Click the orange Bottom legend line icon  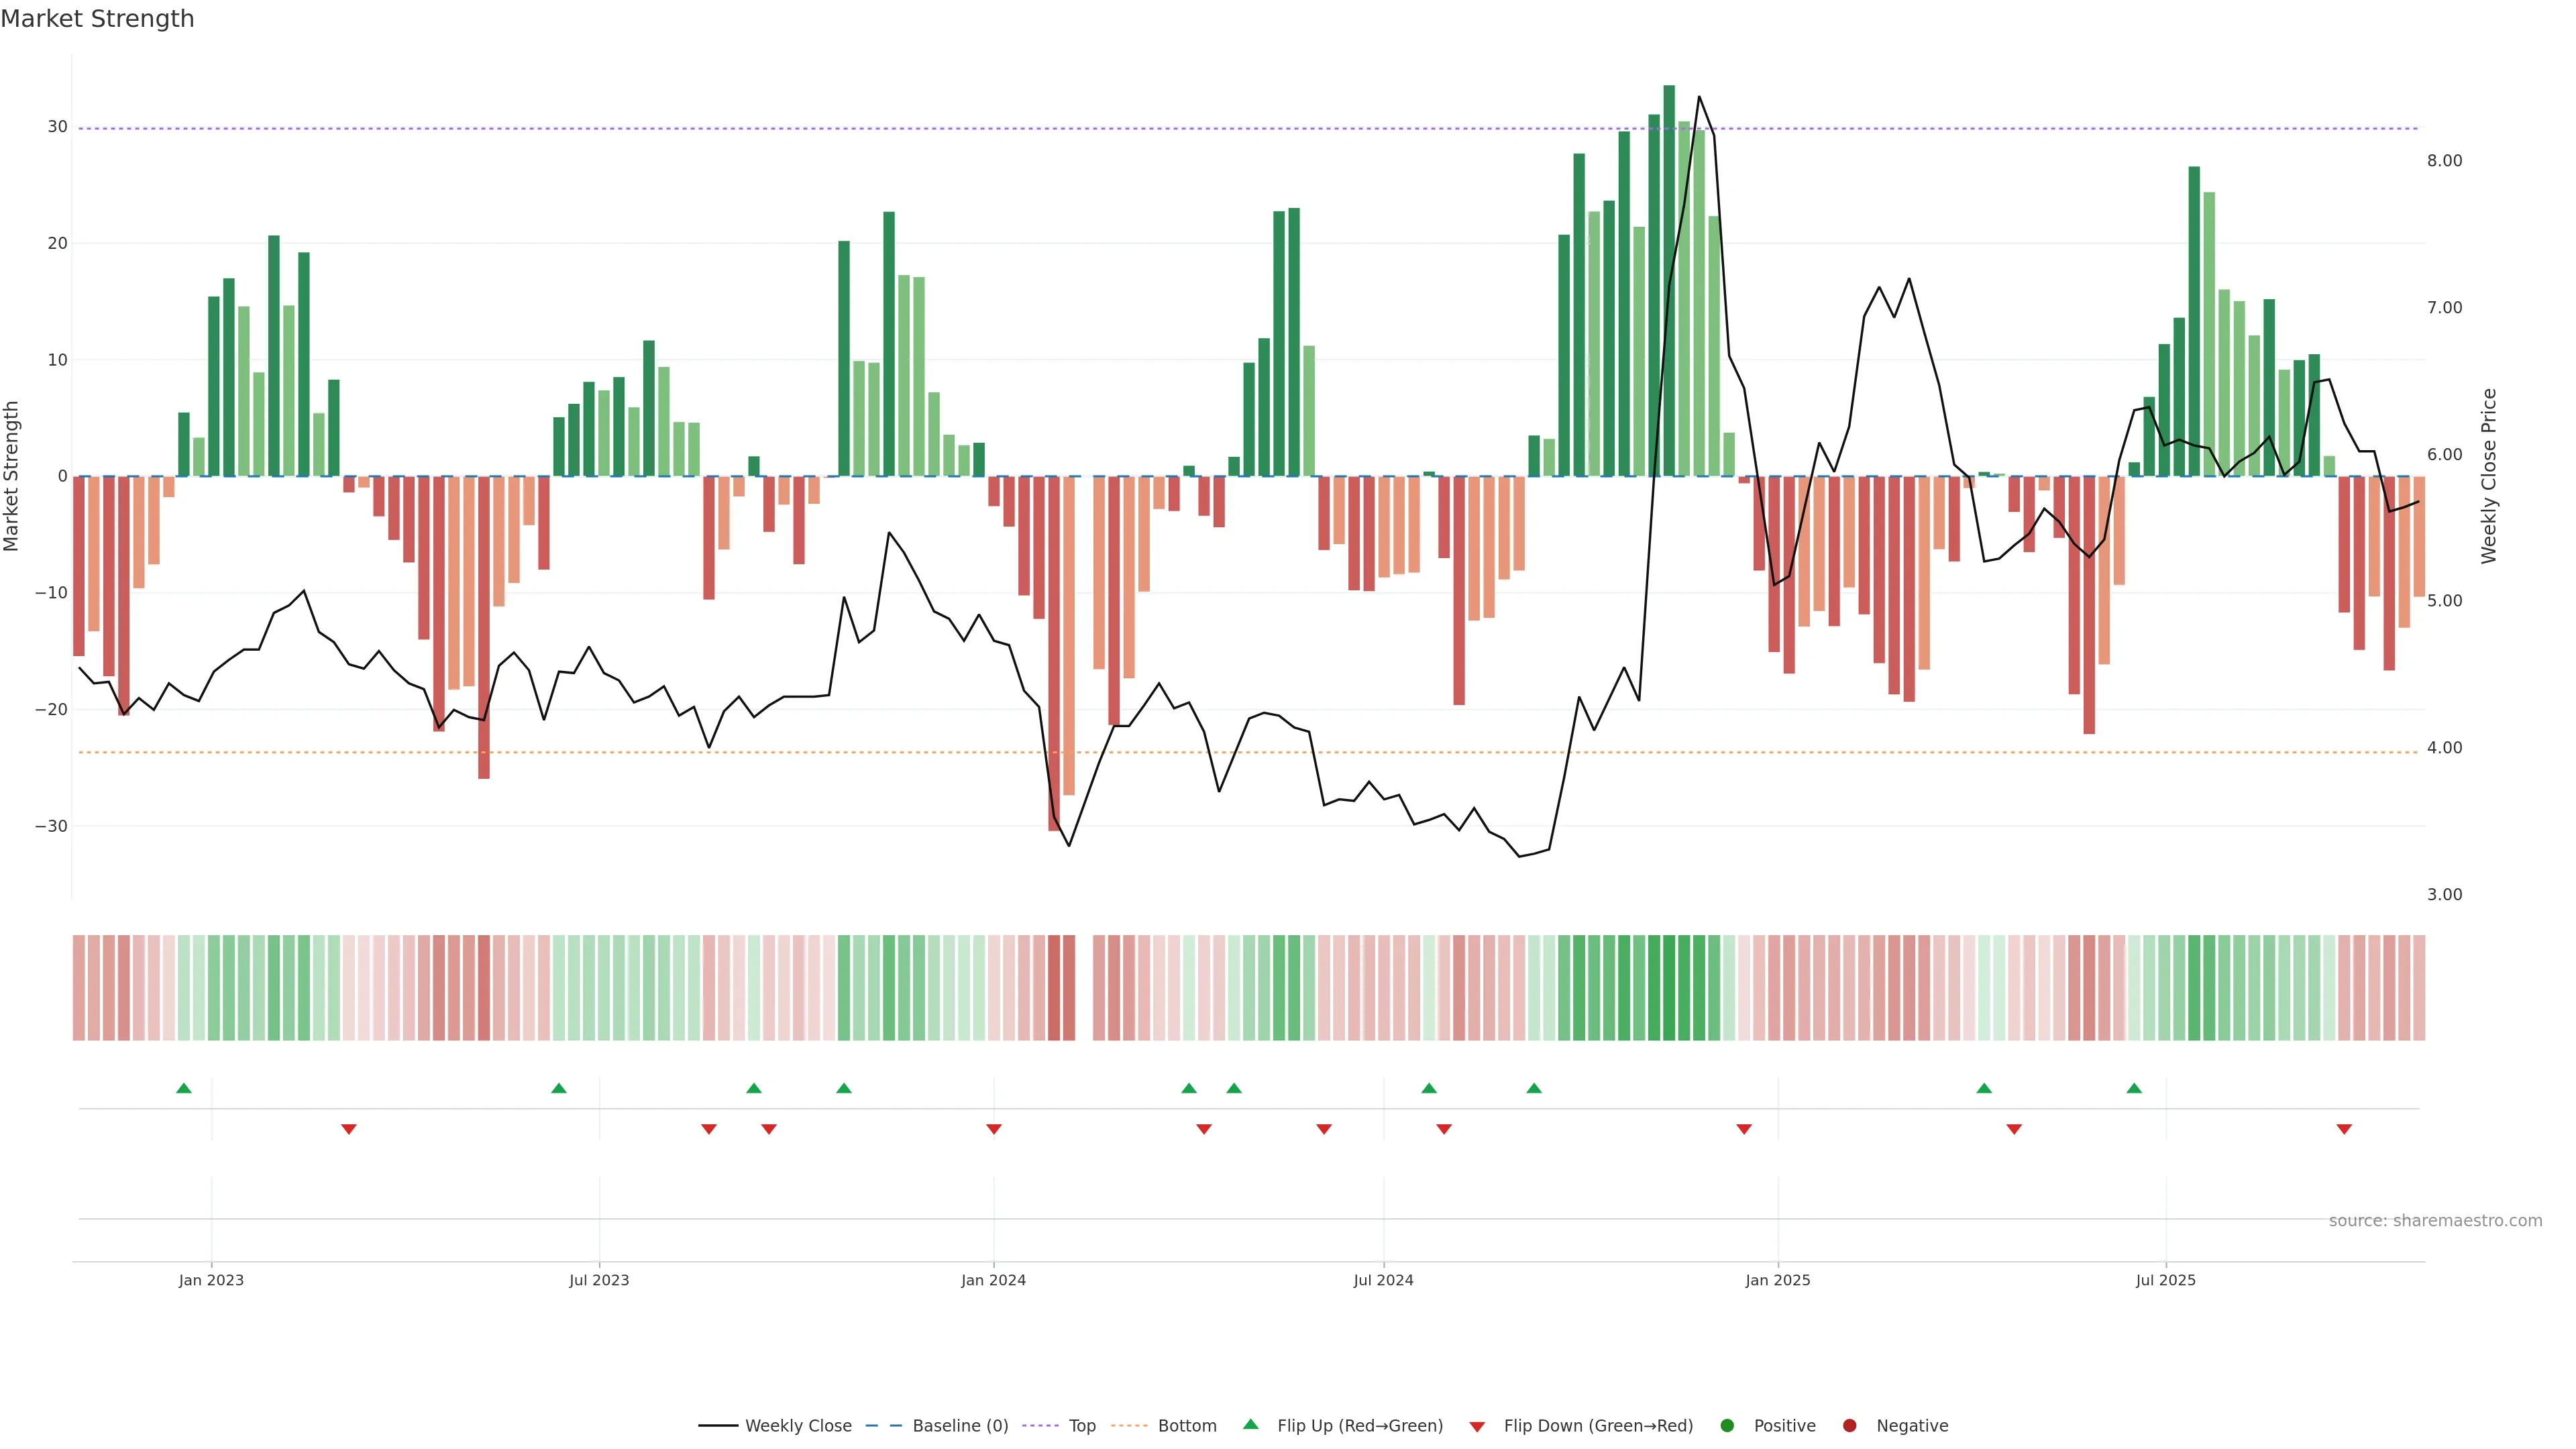[x=1129, y=1426]
